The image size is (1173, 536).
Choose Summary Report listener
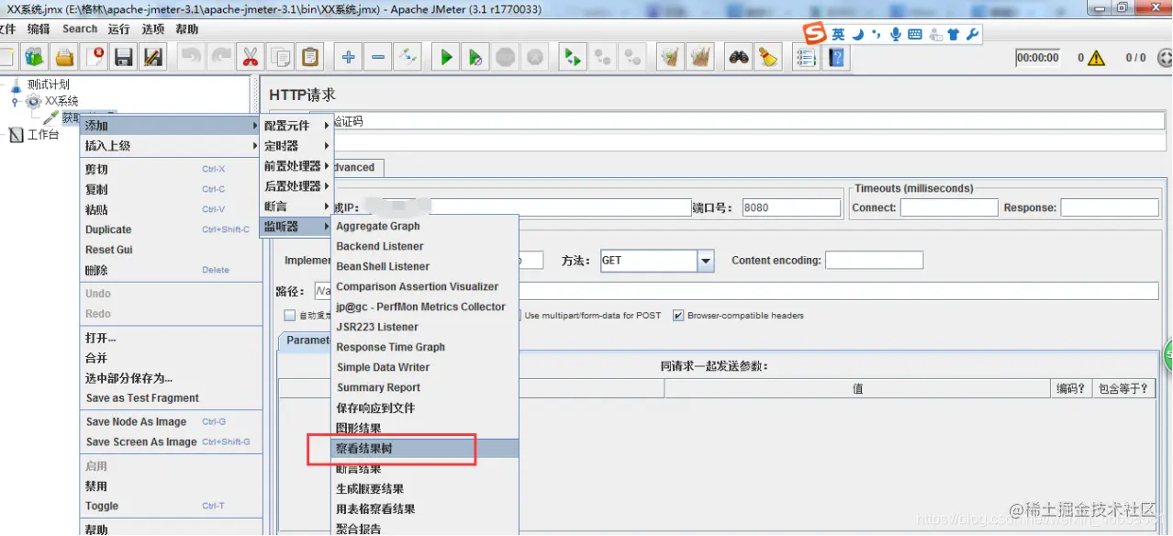pos(425,387)
